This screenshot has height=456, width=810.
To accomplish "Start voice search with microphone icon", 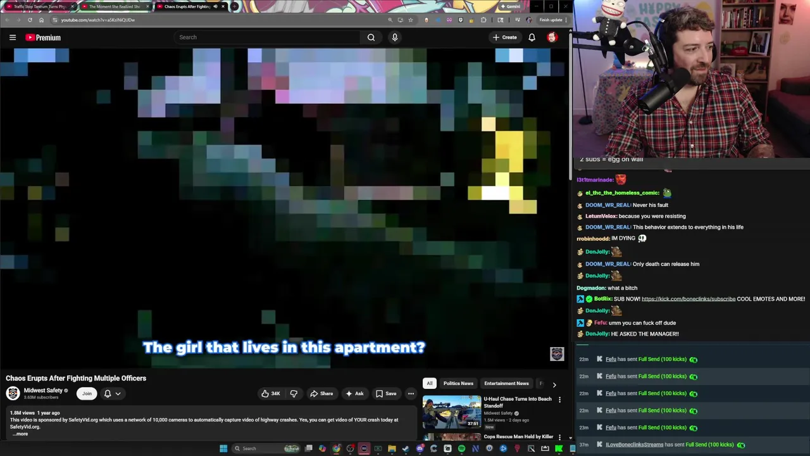I will 395,37.
